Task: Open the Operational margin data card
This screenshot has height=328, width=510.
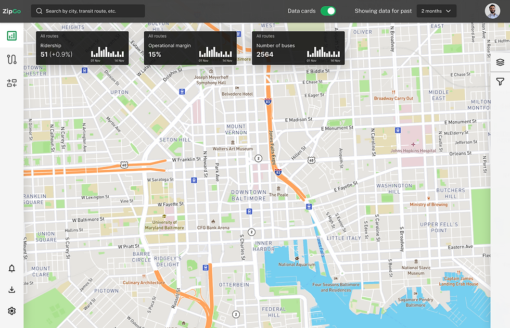Action: point(190,48)
